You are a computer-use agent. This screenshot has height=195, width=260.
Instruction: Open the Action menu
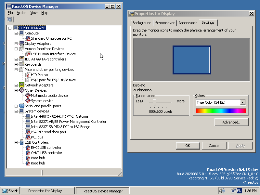pos(21,13)
